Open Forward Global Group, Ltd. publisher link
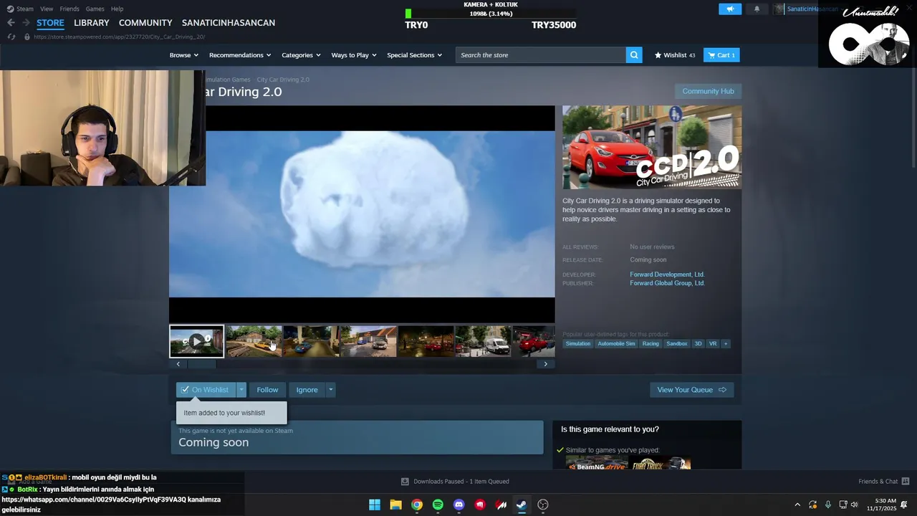The width and height of the screenshot is (917, 516). point(667,283)
